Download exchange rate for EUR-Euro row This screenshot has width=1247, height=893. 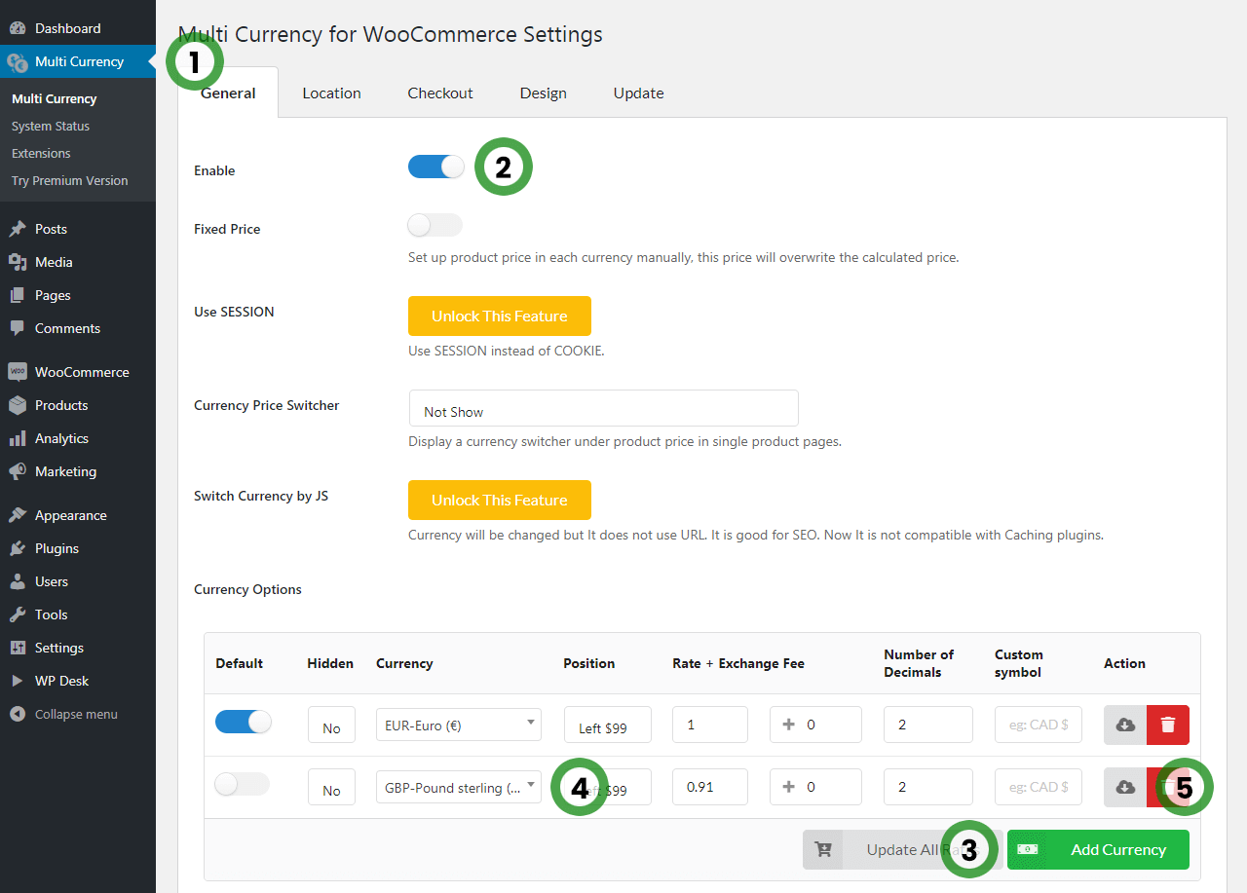point(1125,726)
